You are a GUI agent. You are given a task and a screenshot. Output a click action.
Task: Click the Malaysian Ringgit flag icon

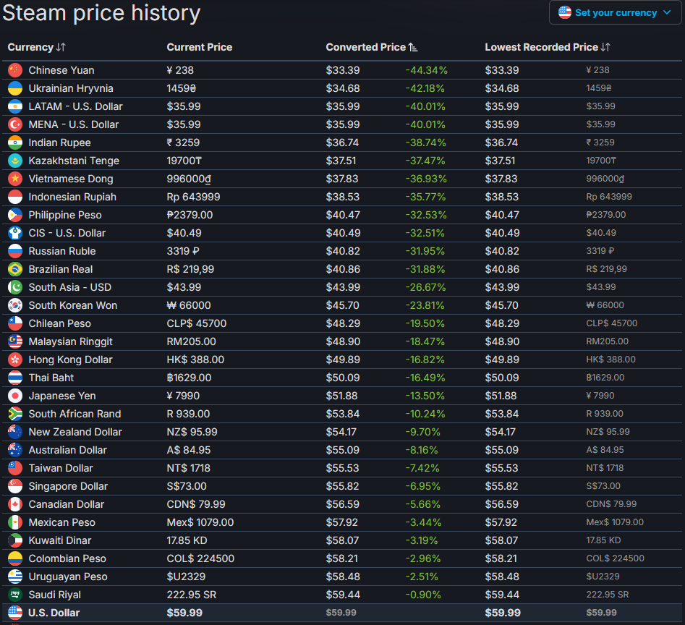click(15, 341)
